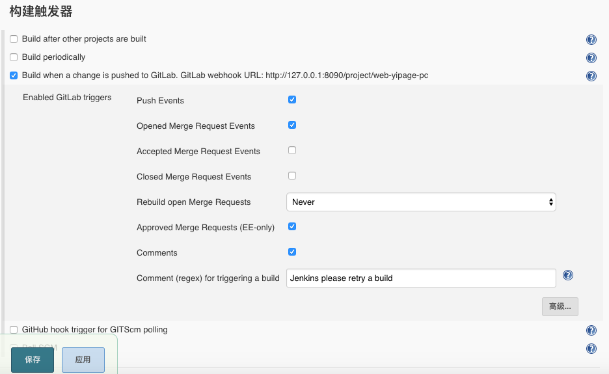Click the Comments label text
The image size is (609, 374).
pos(157,253)
